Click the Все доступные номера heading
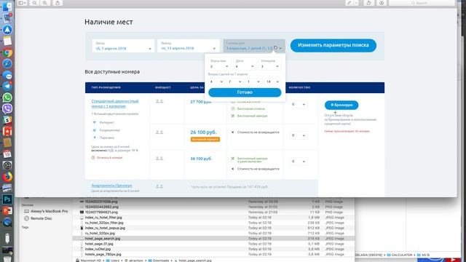 click(x=112, y=72)
